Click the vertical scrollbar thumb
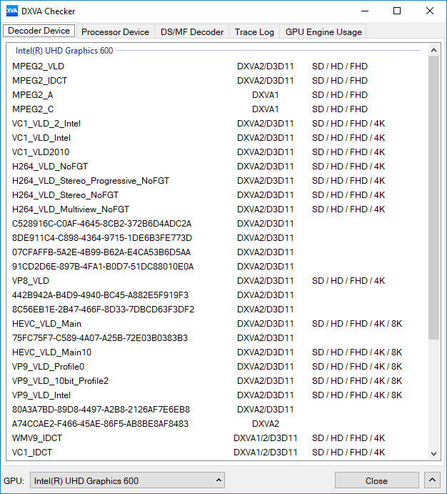447x494 pixels. pyautogui.click(x=433, y=197)
